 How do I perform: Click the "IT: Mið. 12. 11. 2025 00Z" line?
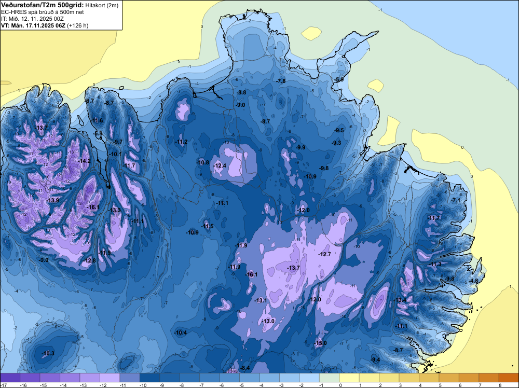click(x=32, y=19)
